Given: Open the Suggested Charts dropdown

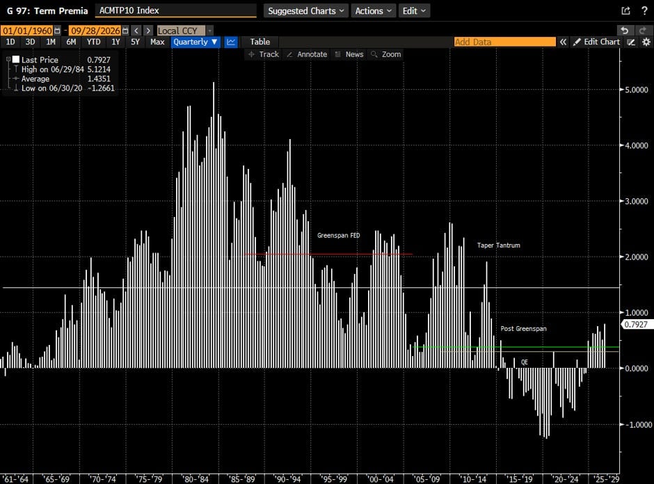Looking at the screenshot, I should (x=305, y=11).
